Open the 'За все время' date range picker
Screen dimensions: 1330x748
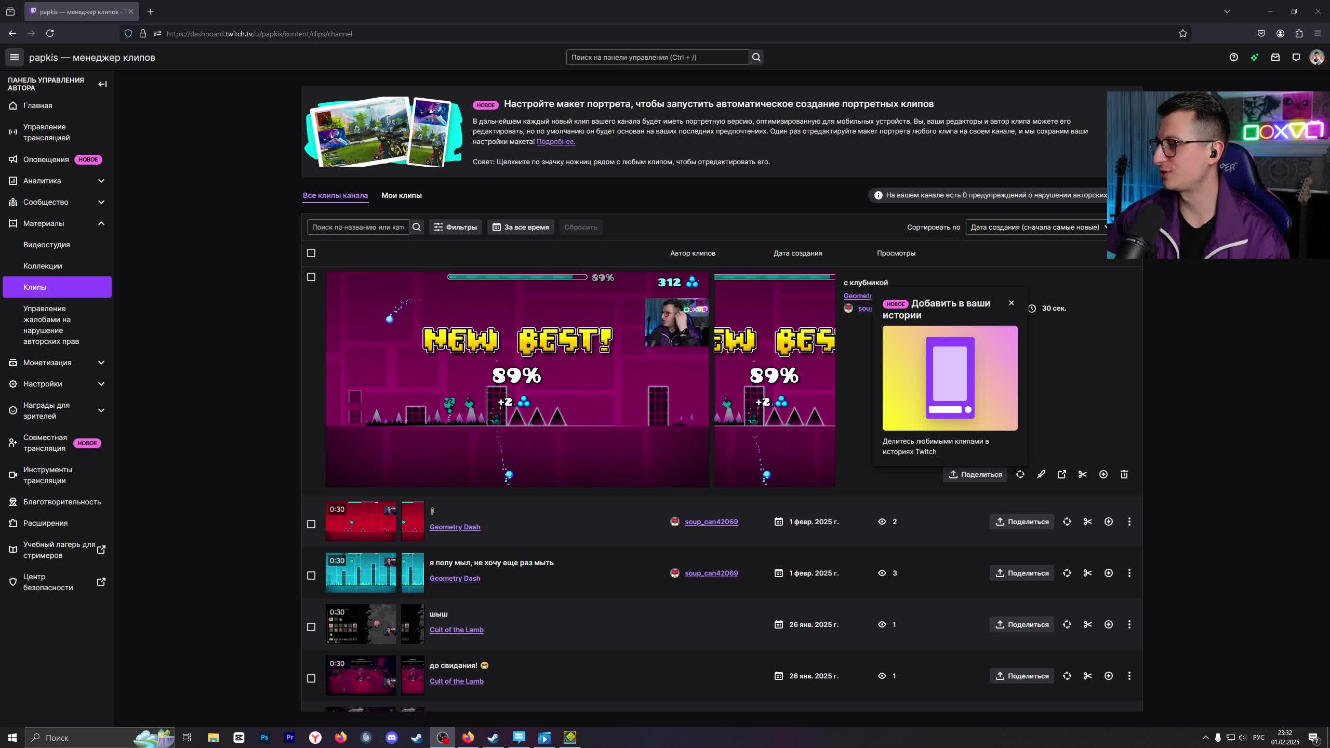(x=521, y=227)
